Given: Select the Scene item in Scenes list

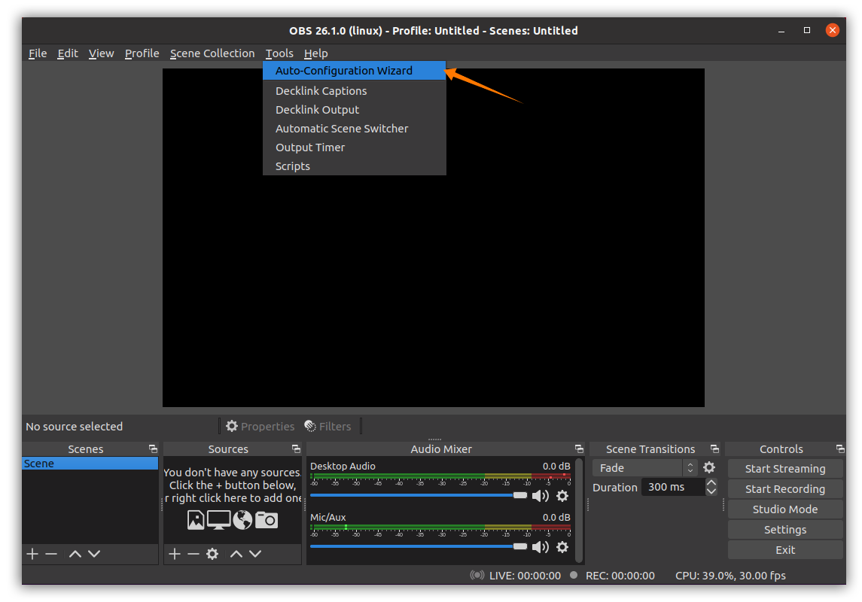Looking at the screenshot, I should [x=90, y=464].
